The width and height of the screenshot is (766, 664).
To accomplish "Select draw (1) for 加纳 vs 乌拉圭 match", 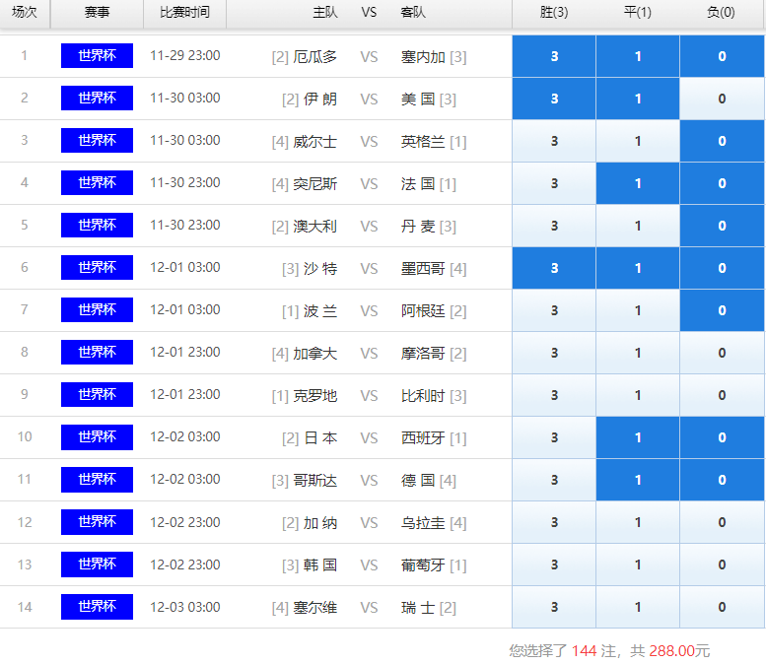I will 638,522.
